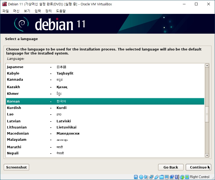Click the Debian swirl logo
The height and width of the screenshot is (180, 215).
pyautogui.click(x=21, y=24)
